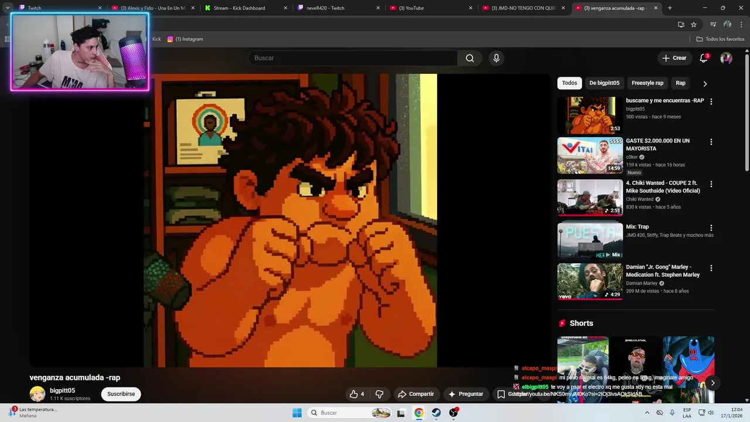Open options menu for Damian Marley Medication video
The width and height of the screenshot is (750, 422).
pyautogui.click(x=711, y=268)
